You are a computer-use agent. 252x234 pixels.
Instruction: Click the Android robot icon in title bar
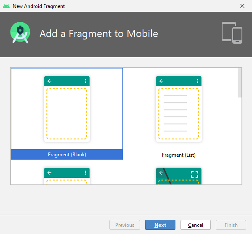(x=6, y=6)
